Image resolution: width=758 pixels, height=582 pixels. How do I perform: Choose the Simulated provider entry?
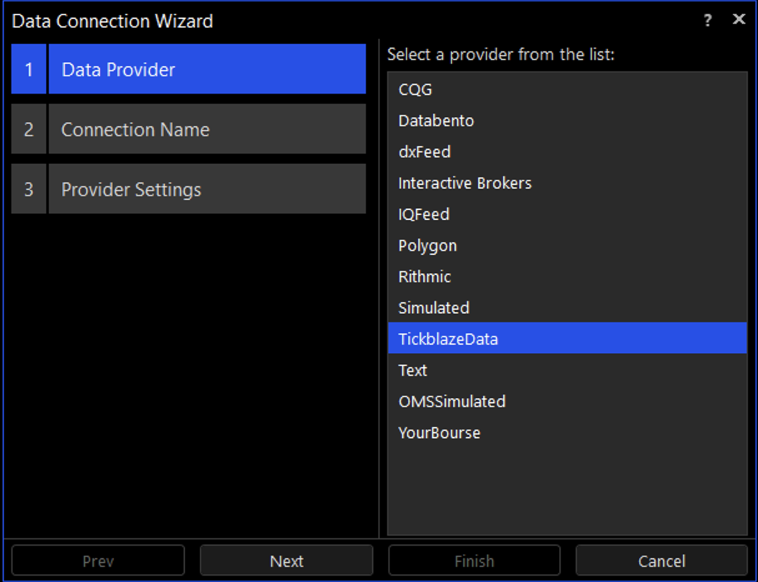567,308
